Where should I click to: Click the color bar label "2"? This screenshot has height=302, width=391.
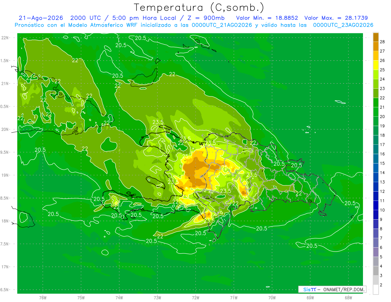coord(381,285)
